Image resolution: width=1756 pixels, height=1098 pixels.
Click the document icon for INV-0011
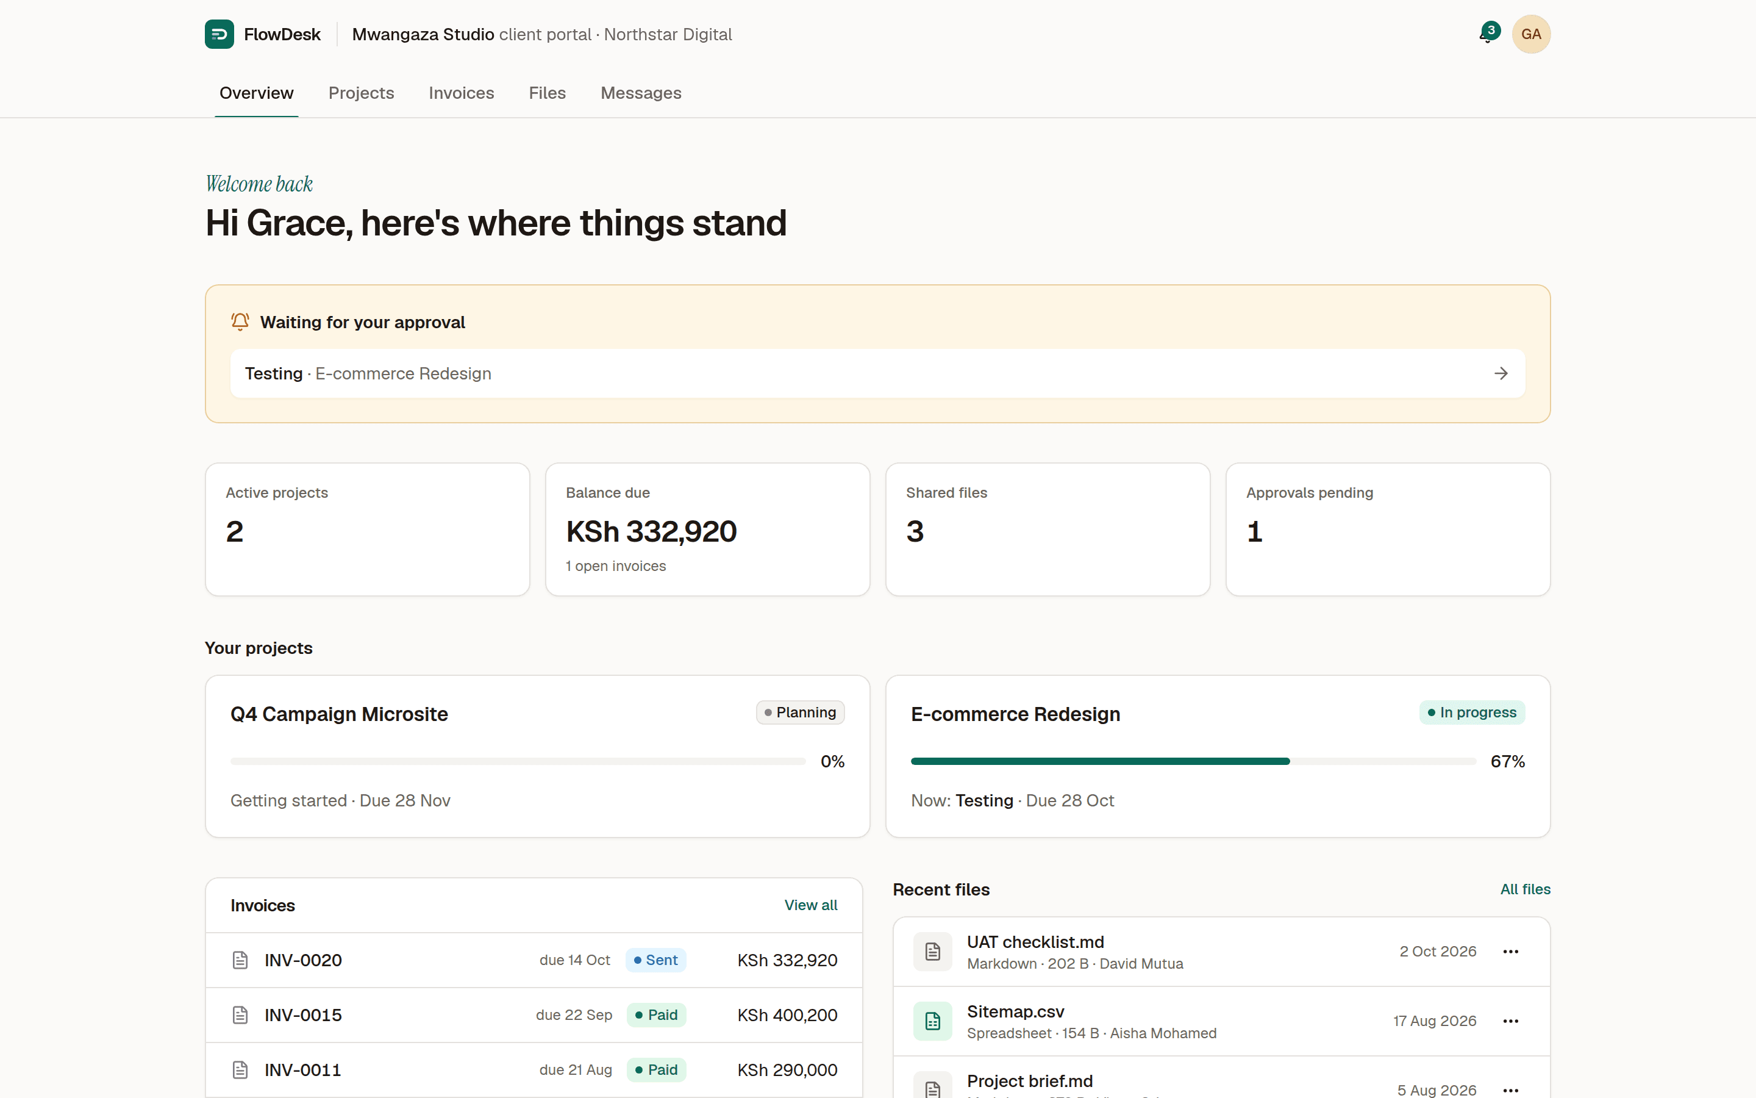click(x=240, y=1070)
